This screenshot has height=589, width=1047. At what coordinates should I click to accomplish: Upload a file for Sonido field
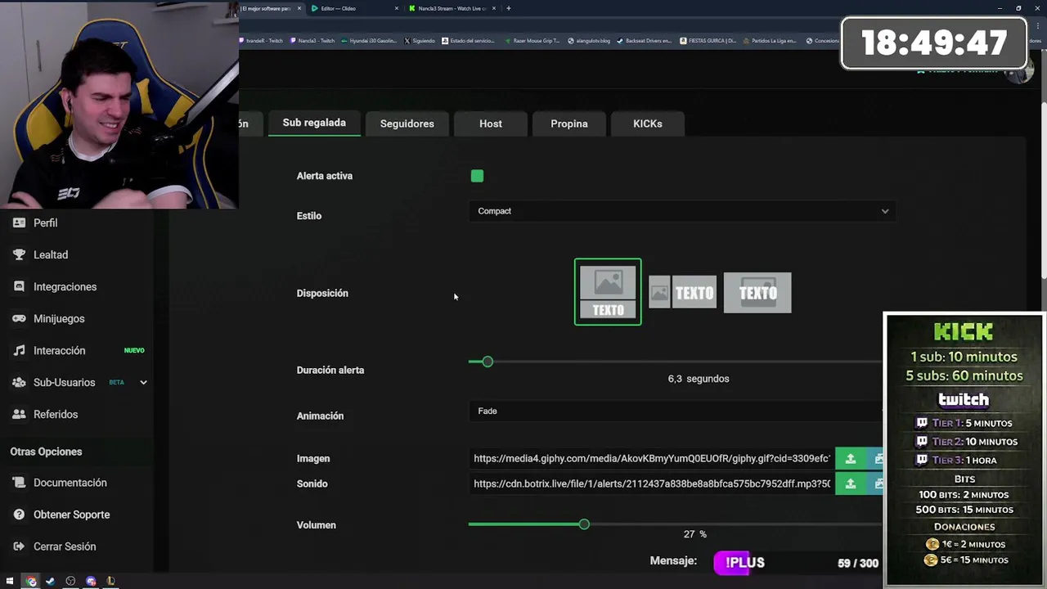coord(851,483)
